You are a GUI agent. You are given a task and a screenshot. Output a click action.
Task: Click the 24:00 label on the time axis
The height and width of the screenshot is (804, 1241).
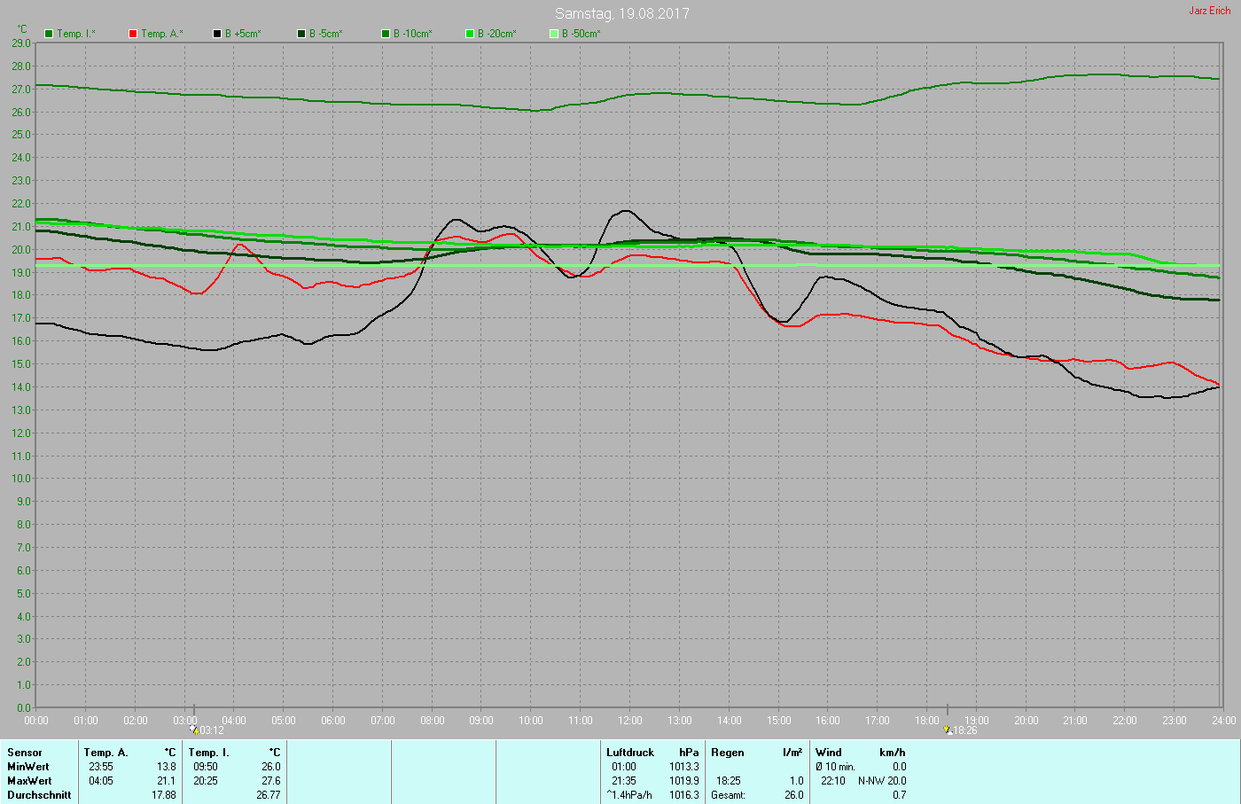click(x=1224, y=721)
